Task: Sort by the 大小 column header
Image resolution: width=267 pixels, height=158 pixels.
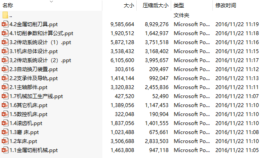Action: coord(129,6)
